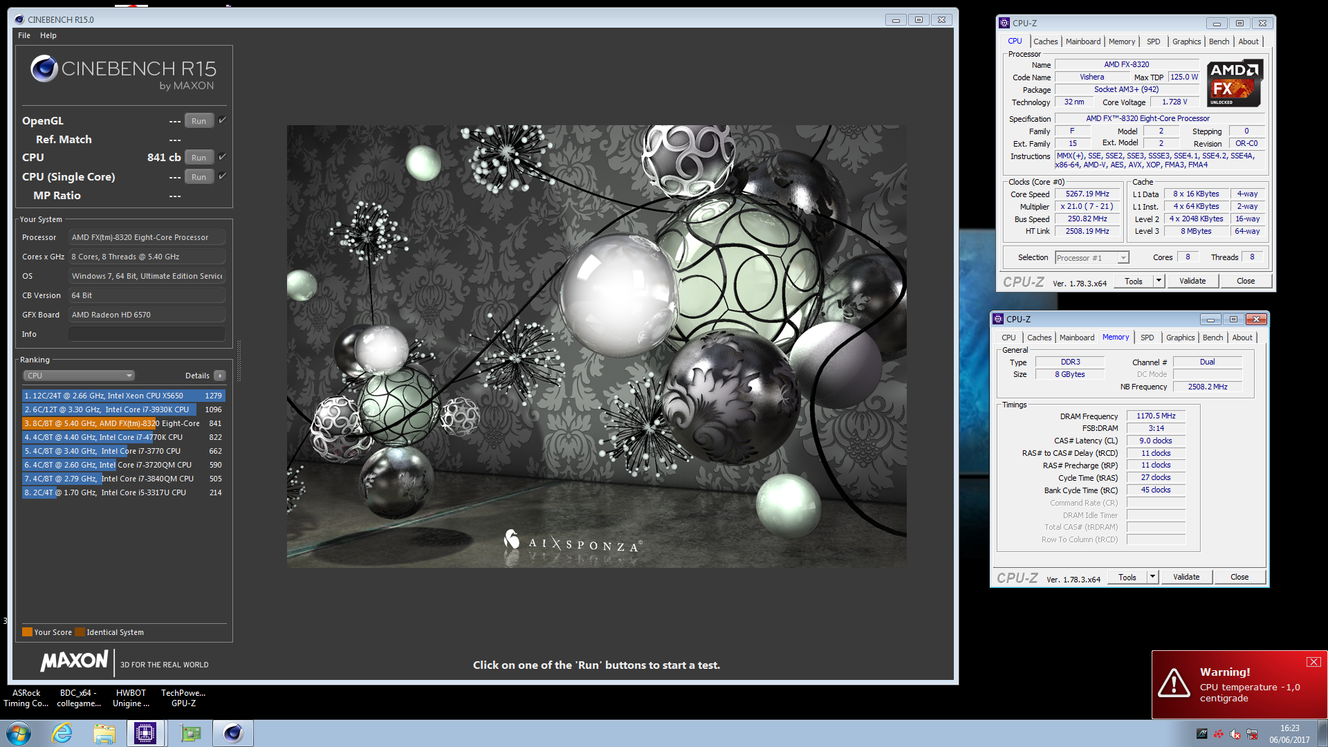Image resolution: width=1328 pixels, height=747 pixels.
Task: Switch to CPU tab in Memory CPU-Z window
Action: pos(1008,338)
